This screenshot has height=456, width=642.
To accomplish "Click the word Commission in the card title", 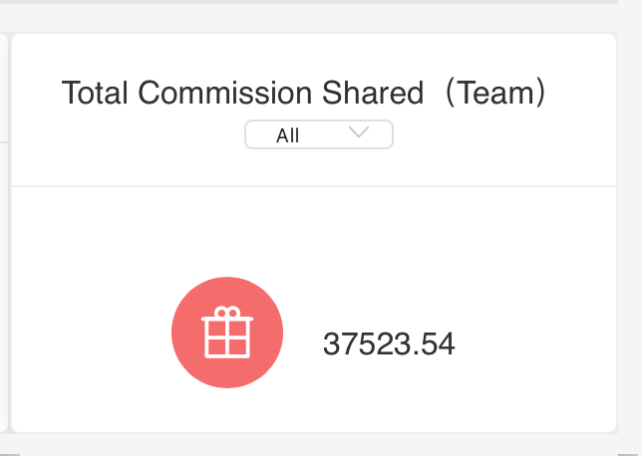I will 224,93.
